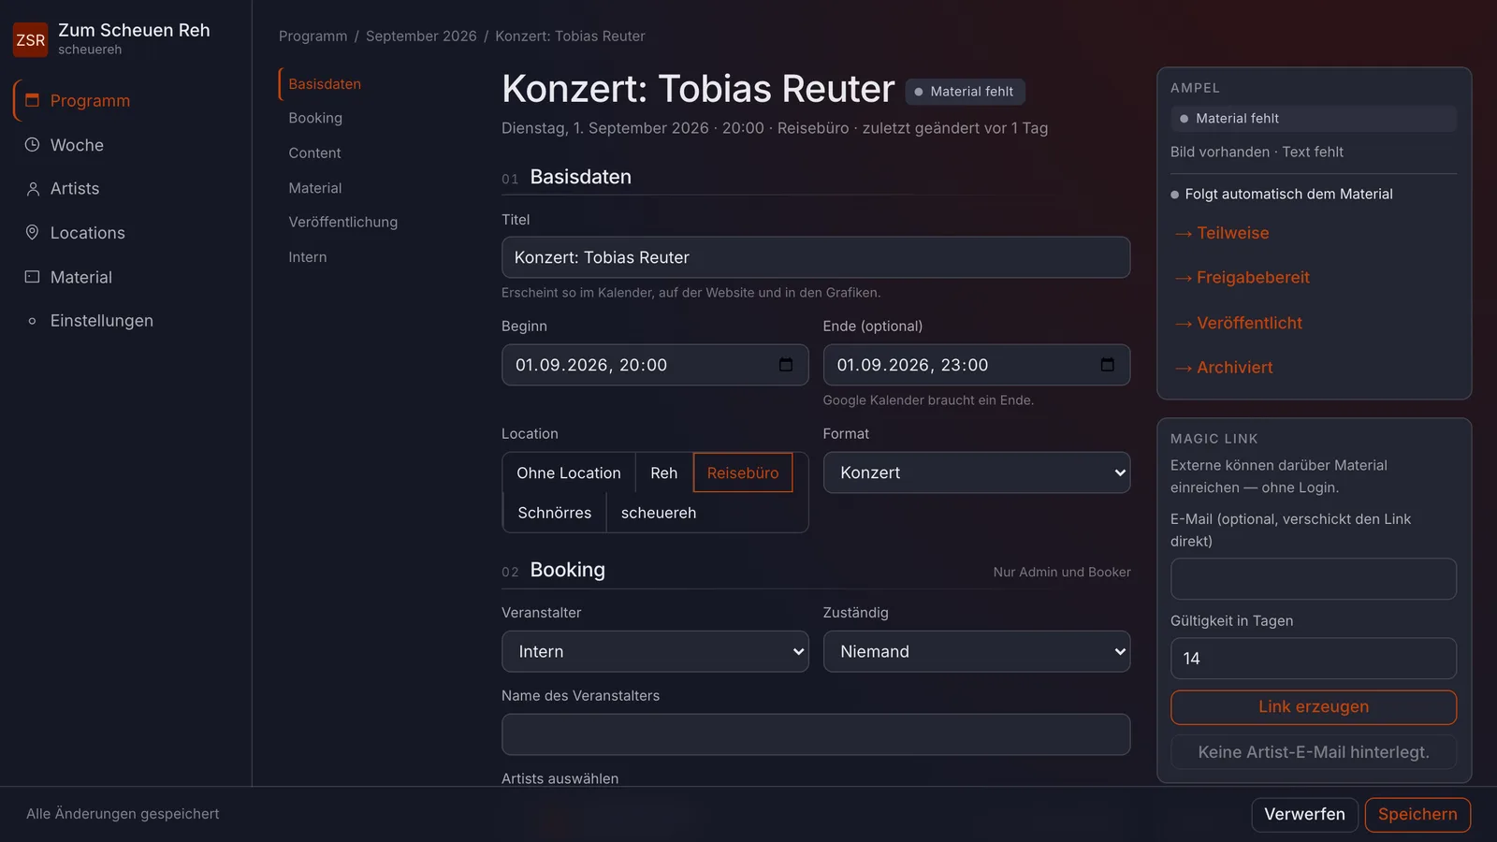
Task: Open the Format dropdown showing Konzert
Action: (977, 472)
